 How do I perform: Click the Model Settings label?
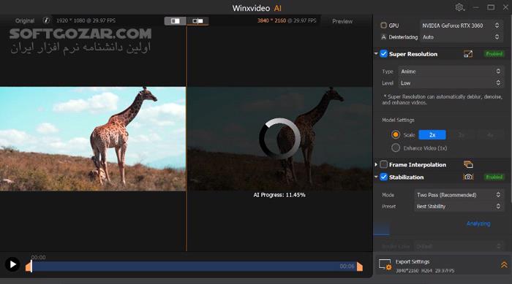398,120
